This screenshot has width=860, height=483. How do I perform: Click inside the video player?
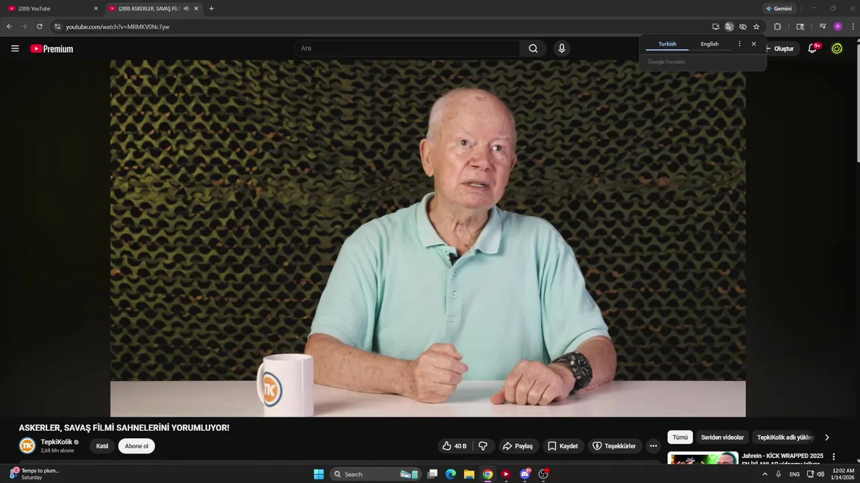pos(428,238)
